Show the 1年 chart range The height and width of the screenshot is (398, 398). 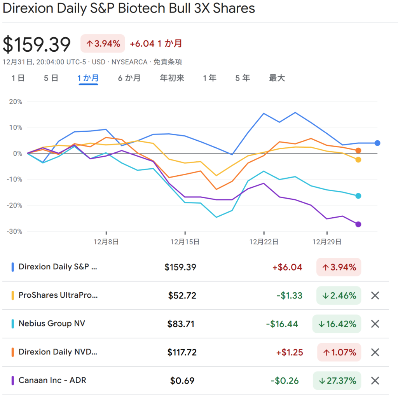209,78
